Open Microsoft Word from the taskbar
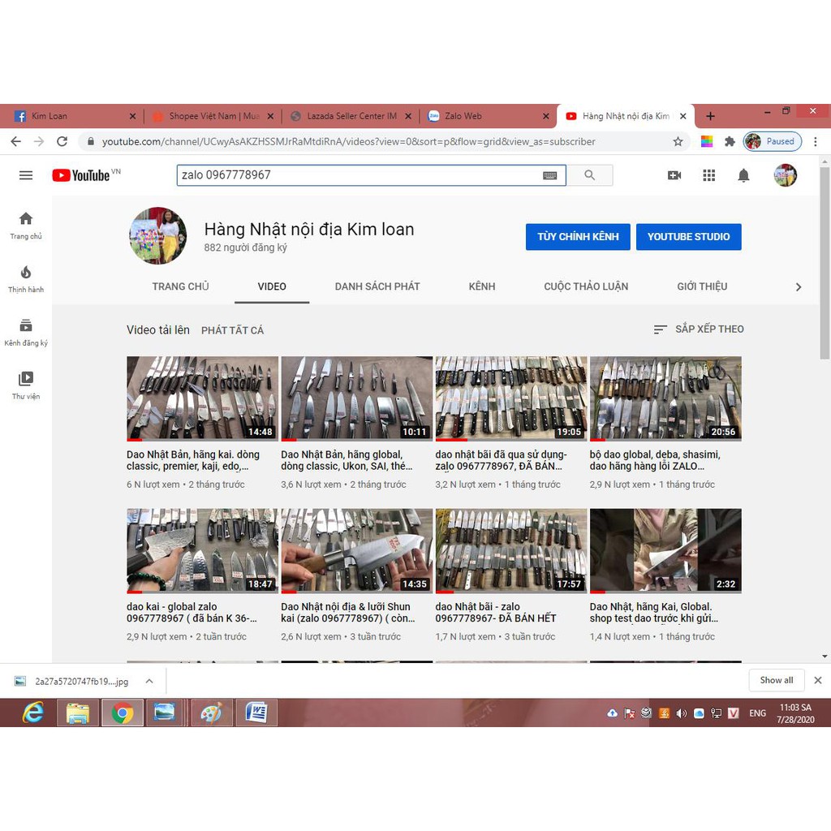The height and width of the screenshot is (831, 831). pyautogui.click(x=256, y=713)
